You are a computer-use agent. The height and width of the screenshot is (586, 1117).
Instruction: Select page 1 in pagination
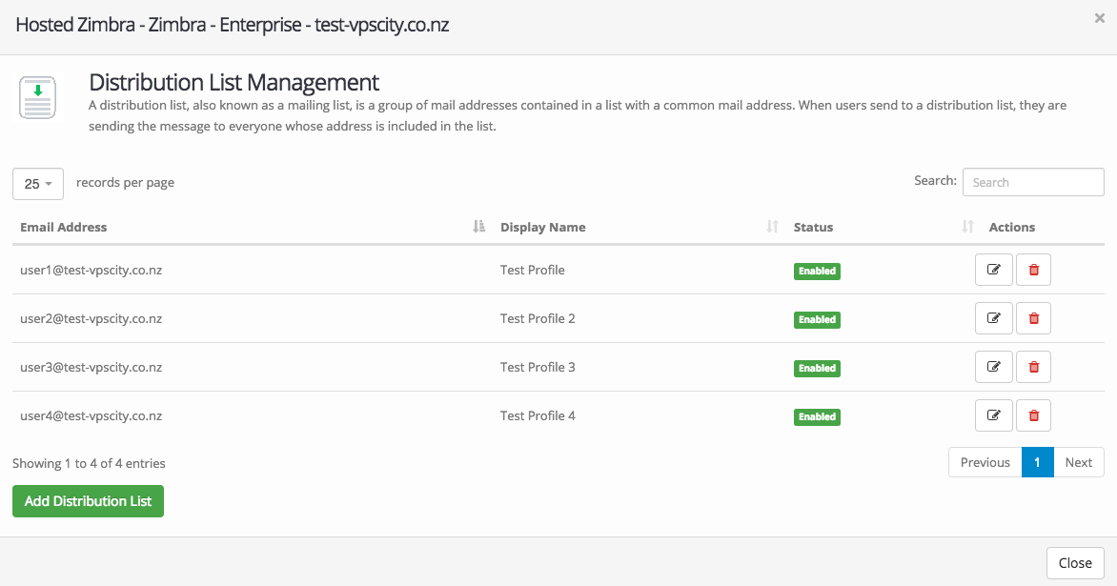1037,462
